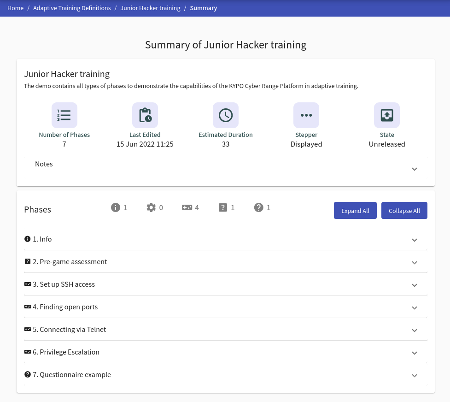This screenshot has width=450, height=402.
Task: Click the 'Estimated Duration' label
Action: pyautogui.click(x=226, y=135)
